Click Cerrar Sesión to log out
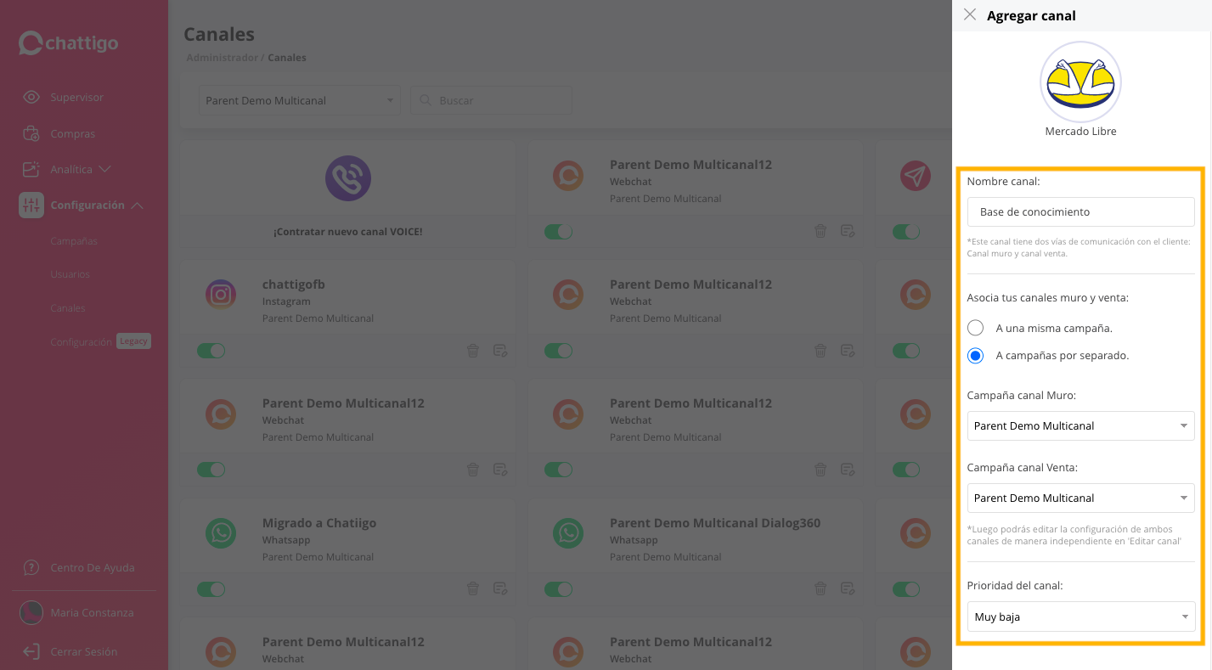Image resolution: width=1212 pixels, height=670 pixels. click(83, 651)
